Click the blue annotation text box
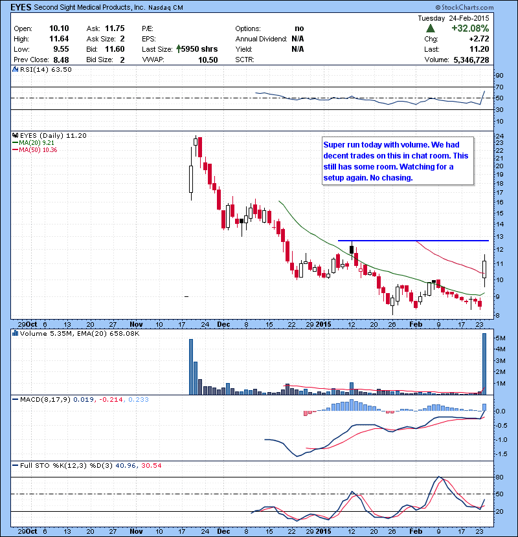518x537 pixels. click(x=398, y=161)
